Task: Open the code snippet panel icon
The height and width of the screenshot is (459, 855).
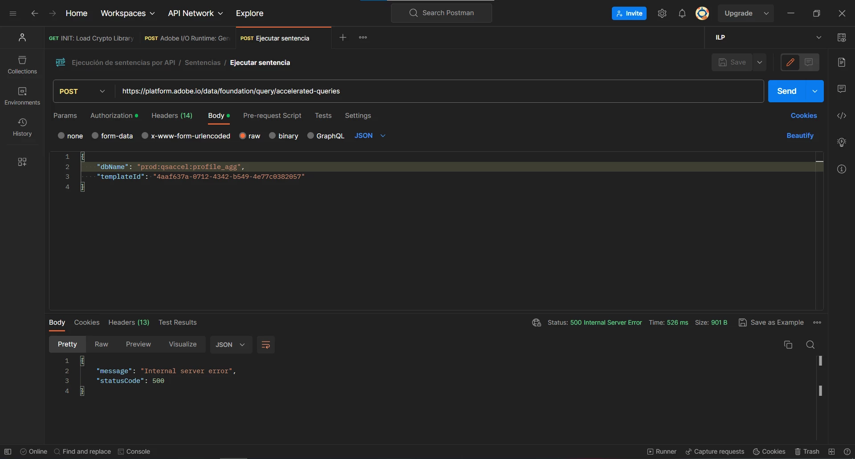Action: tap(842, 116)
